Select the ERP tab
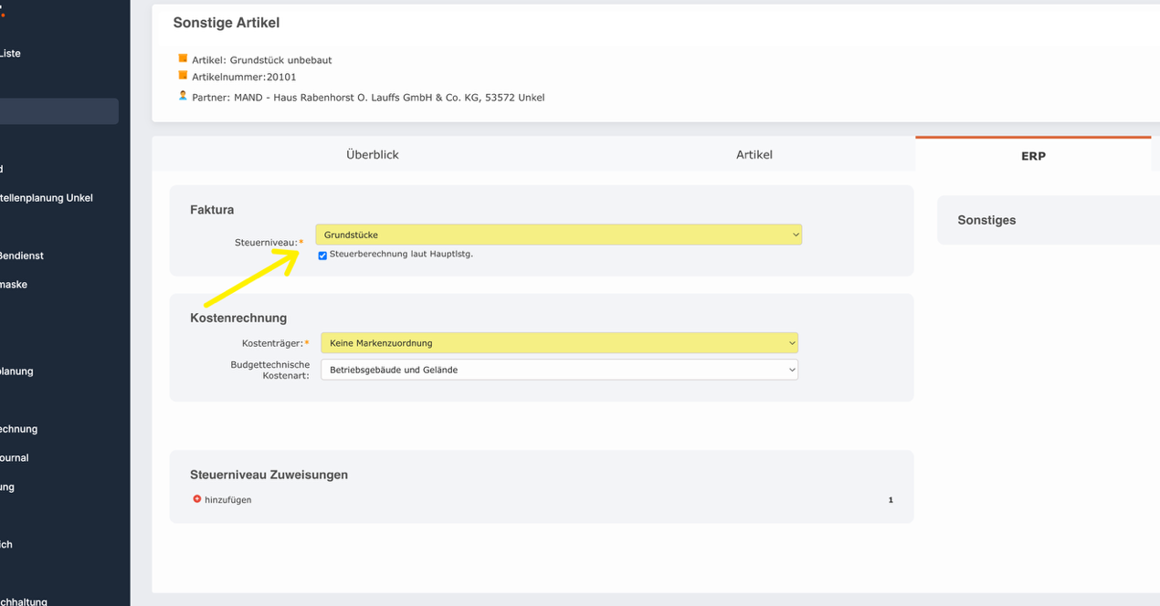The height and width of the screenshot is (606, 1160). (1032, 156)
